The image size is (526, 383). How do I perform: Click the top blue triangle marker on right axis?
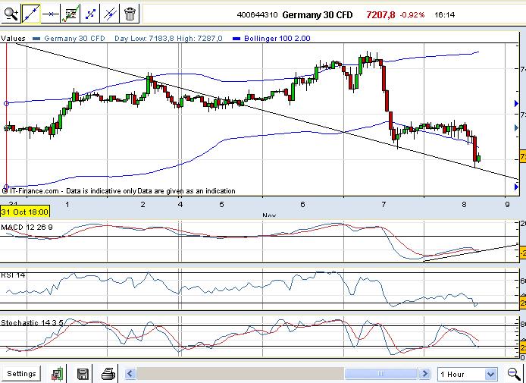coord(516,104)
